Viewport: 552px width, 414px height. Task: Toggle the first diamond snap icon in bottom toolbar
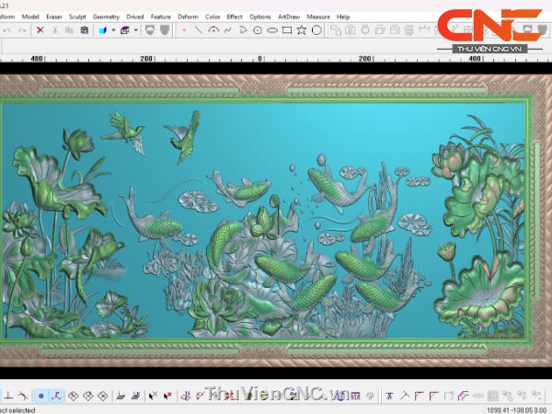tap(73, 396)
